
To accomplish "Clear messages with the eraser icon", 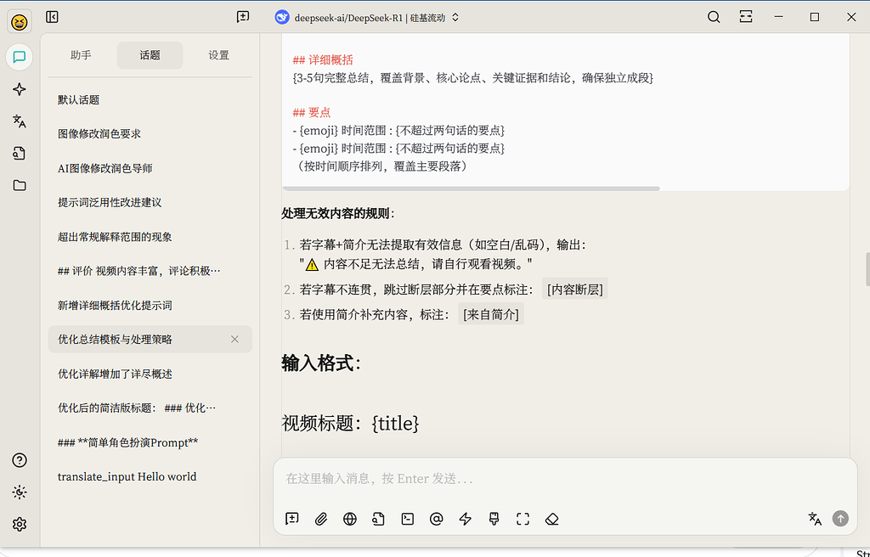I will (551, 519).
